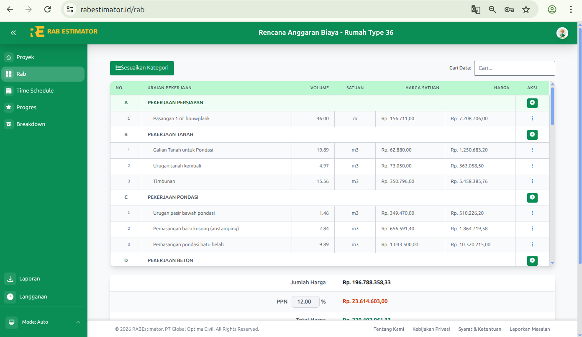Open actions menu for Pasangan 1 m' bouwplank
The height and width of the screenshot is (337, 582).
tap(532, 119)
